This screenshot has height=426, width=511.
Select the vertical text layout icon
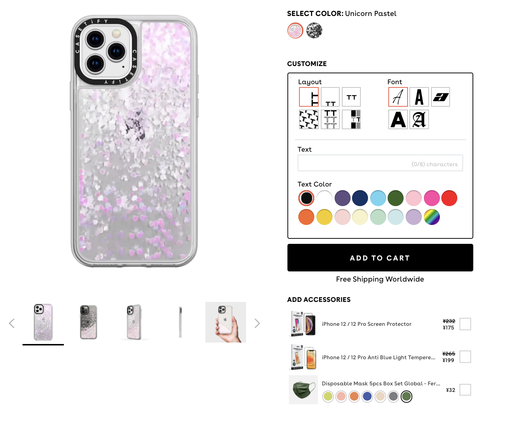click(309, 97)
